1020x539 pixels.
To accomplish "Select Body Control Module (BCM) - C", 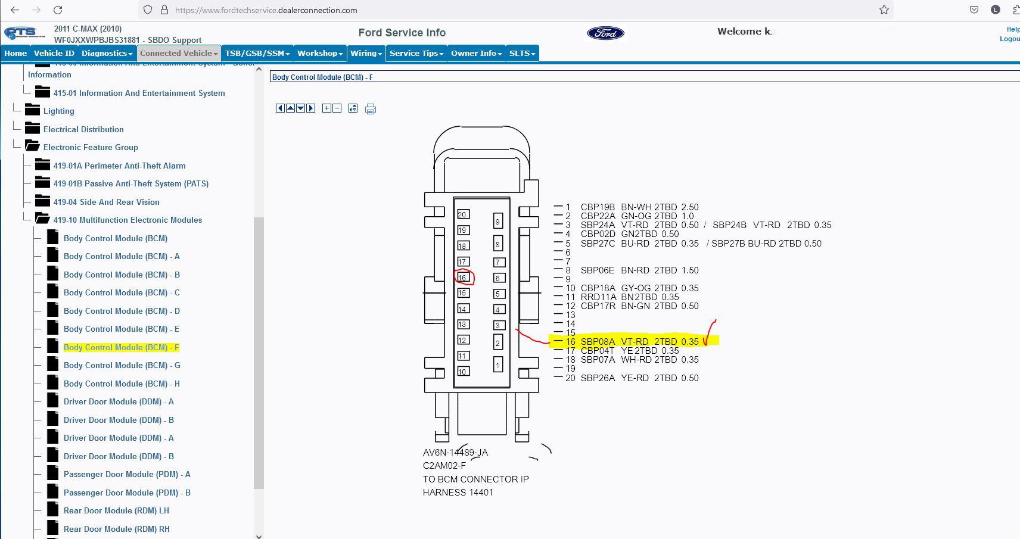I will pos(122,292).
